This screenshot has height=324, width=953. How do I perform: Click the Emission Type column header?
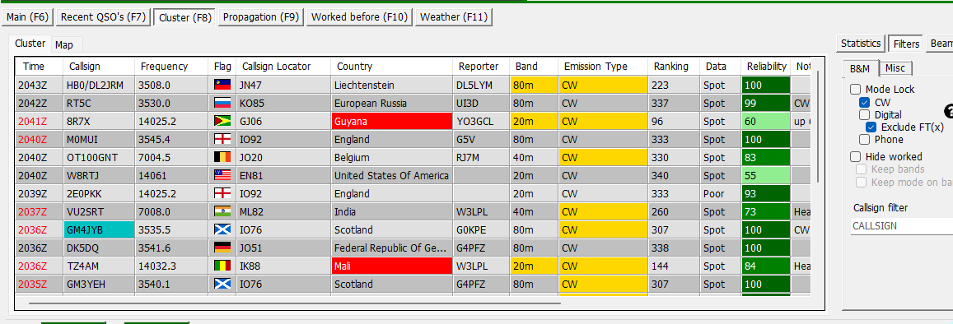(603, 67)
